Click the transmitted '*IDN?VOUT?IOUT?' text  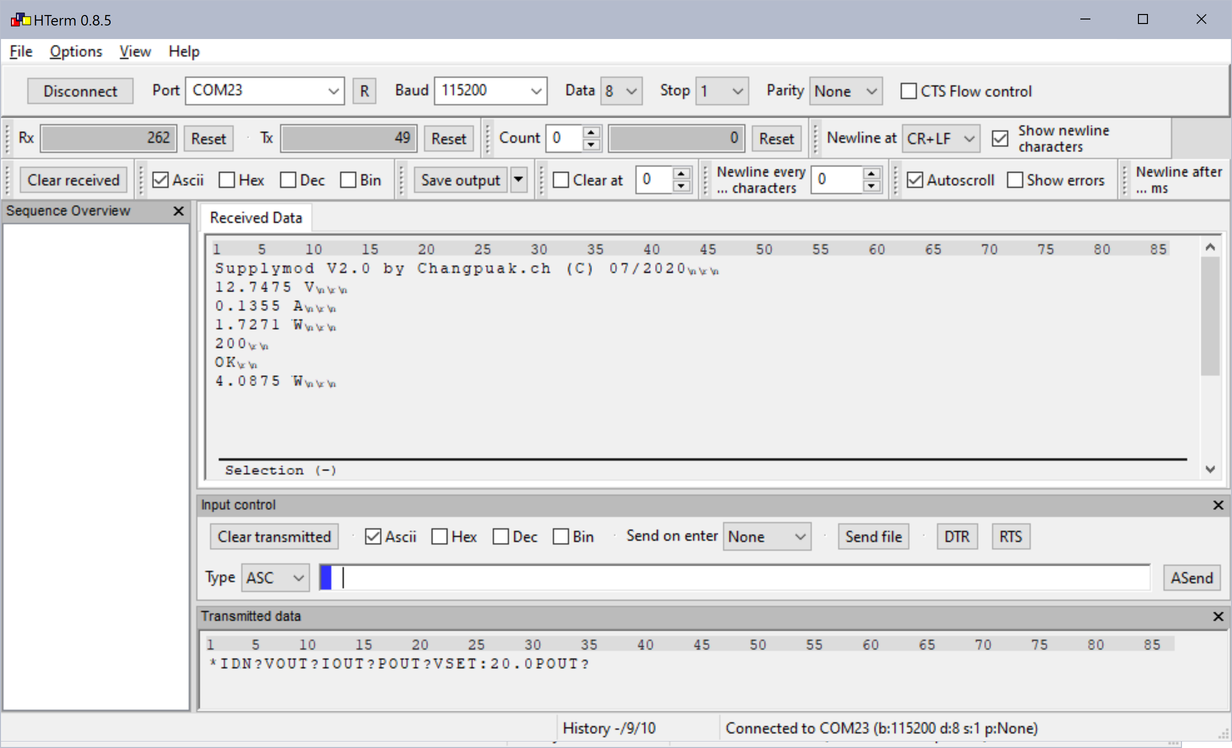point(292,663)
